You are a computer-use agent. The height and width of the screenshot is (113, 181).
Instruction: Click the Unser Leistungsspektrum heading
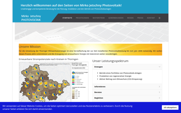(x=110, y=61)
